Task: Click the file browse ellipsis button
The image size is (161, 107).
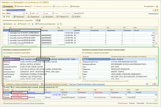Action: coord(153,10)
